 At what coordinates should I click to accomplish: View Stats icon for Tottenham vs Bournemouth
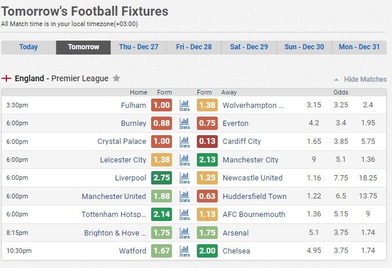click(x=185, y=215)
